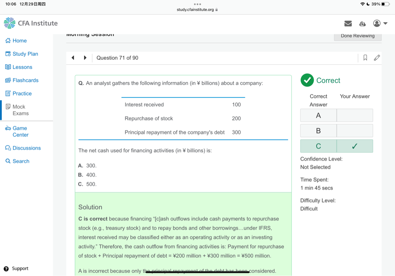Go to previous question arrow

73,58
